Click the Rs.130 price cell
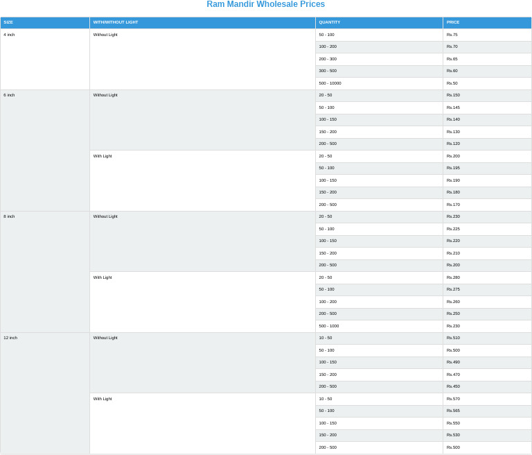This screenshot has width=532, height=455. [487, 132]
